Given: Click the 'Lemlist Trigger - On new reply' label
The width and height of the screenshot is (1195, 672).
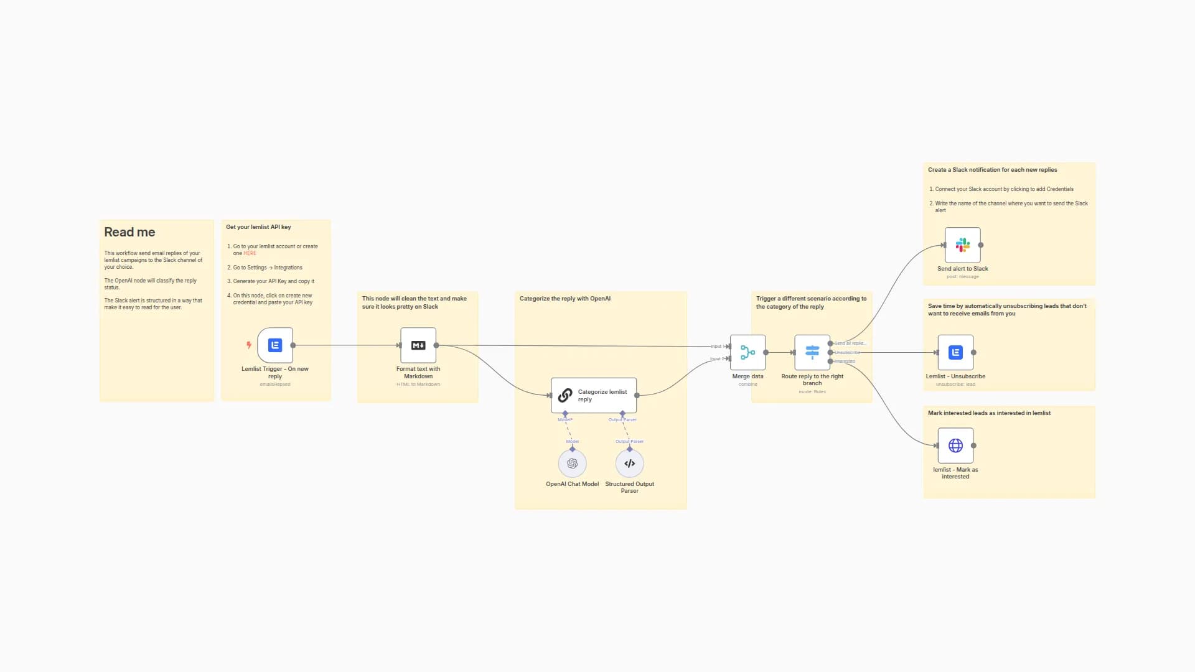Looking at the screenshot, I should (x=275, y=373).
